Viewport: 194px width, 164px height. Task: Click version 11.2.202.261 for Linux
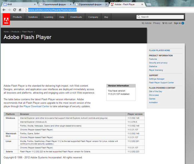133,141
